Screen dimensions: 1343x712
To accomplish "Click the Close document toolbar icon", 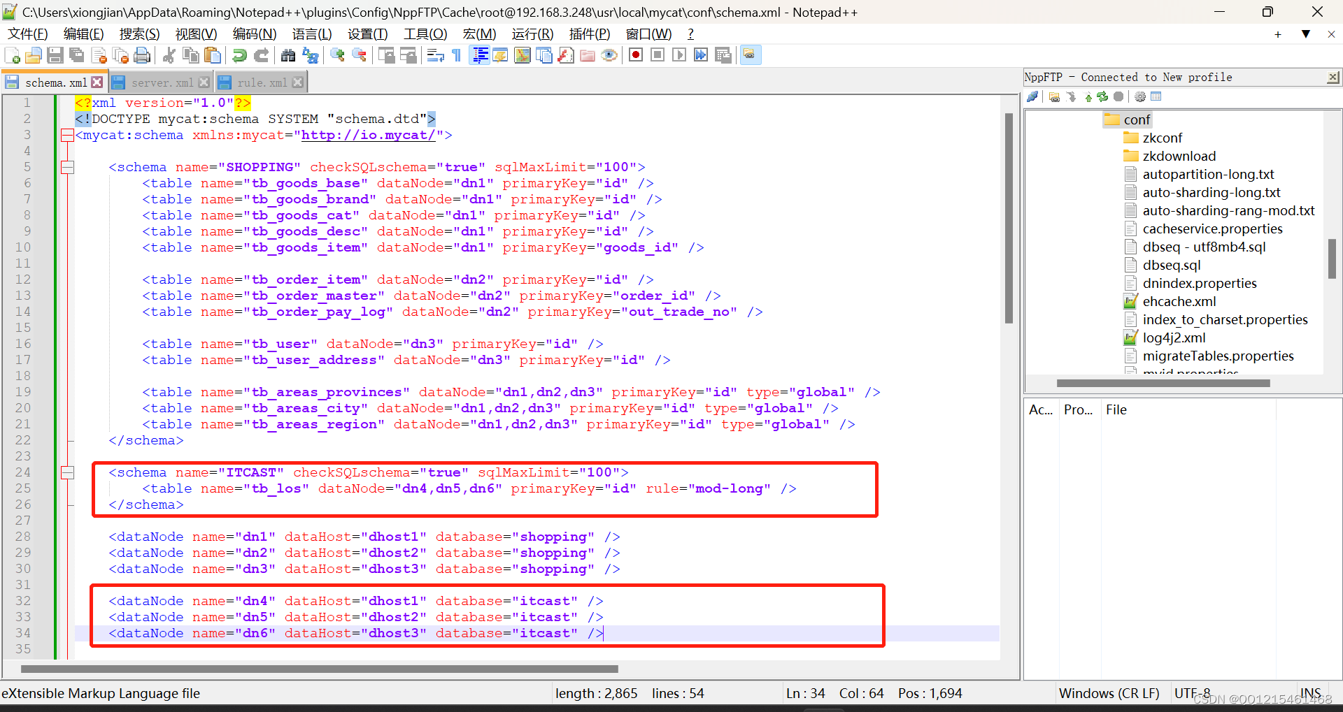I will (x=99, y=55).
